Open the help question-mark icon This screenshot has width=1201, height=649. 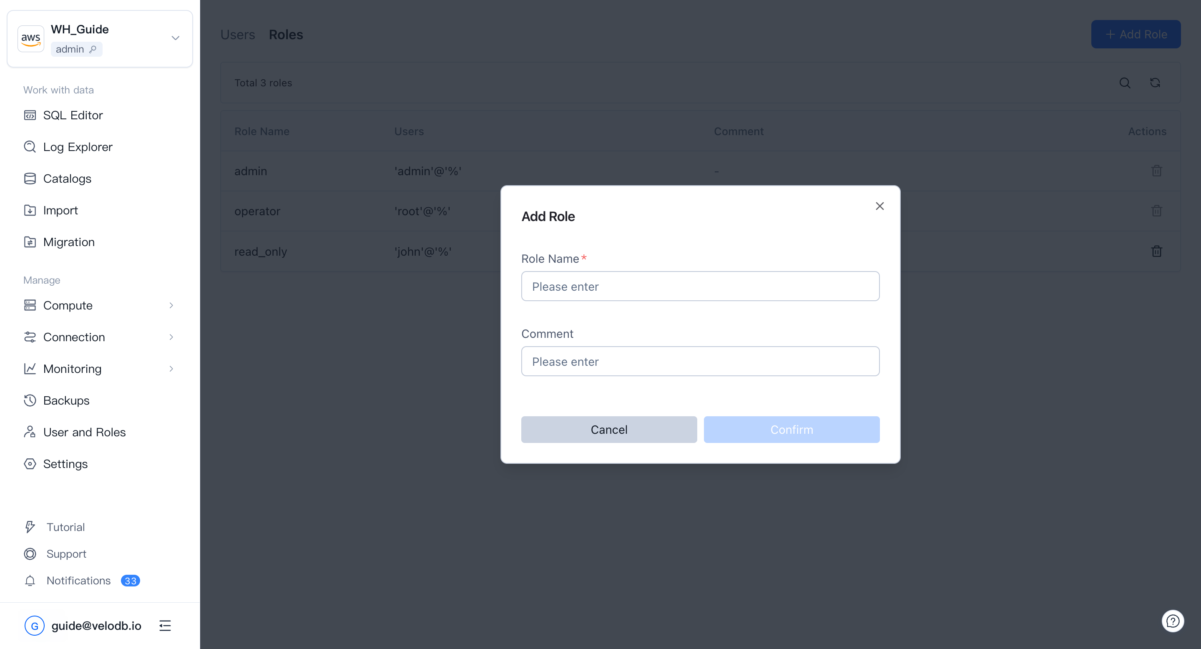tap(1172, 621)
